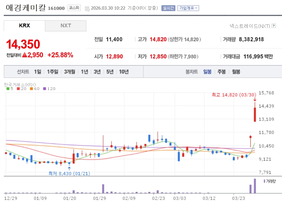
Task: Select the 1일 line chart period
Action: (38, 72)
